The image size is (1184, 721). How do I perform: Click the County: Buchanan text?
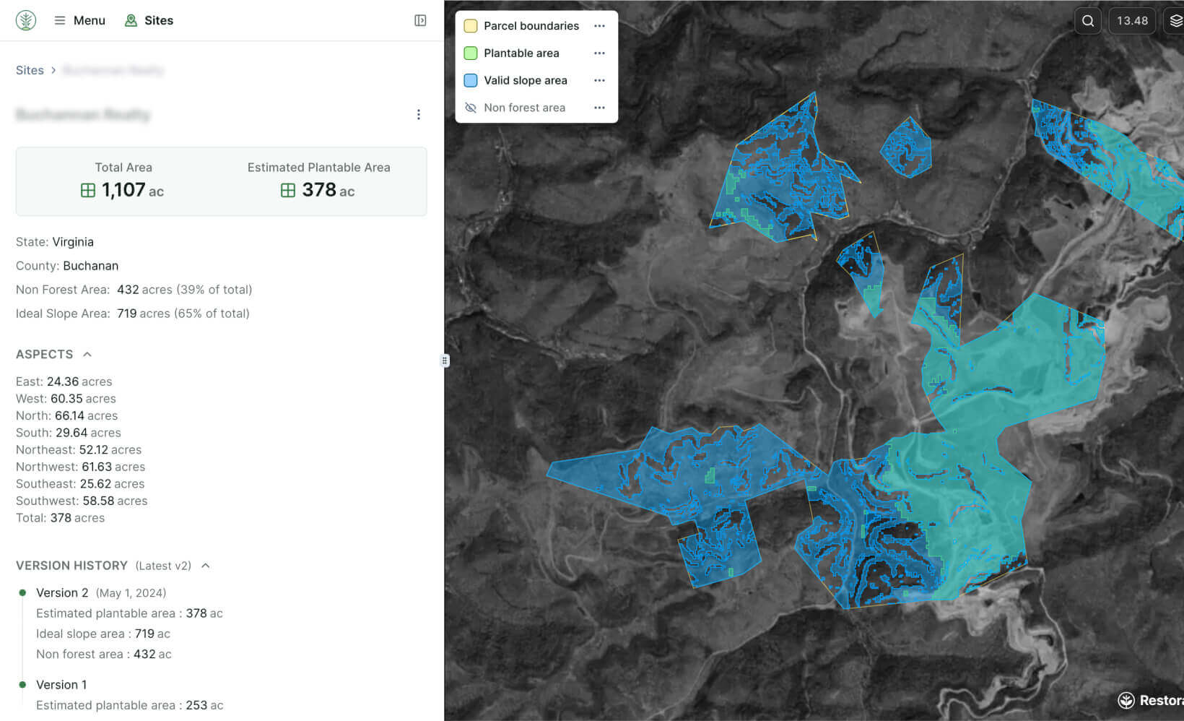pyautogui.click(x=67, y=266)
